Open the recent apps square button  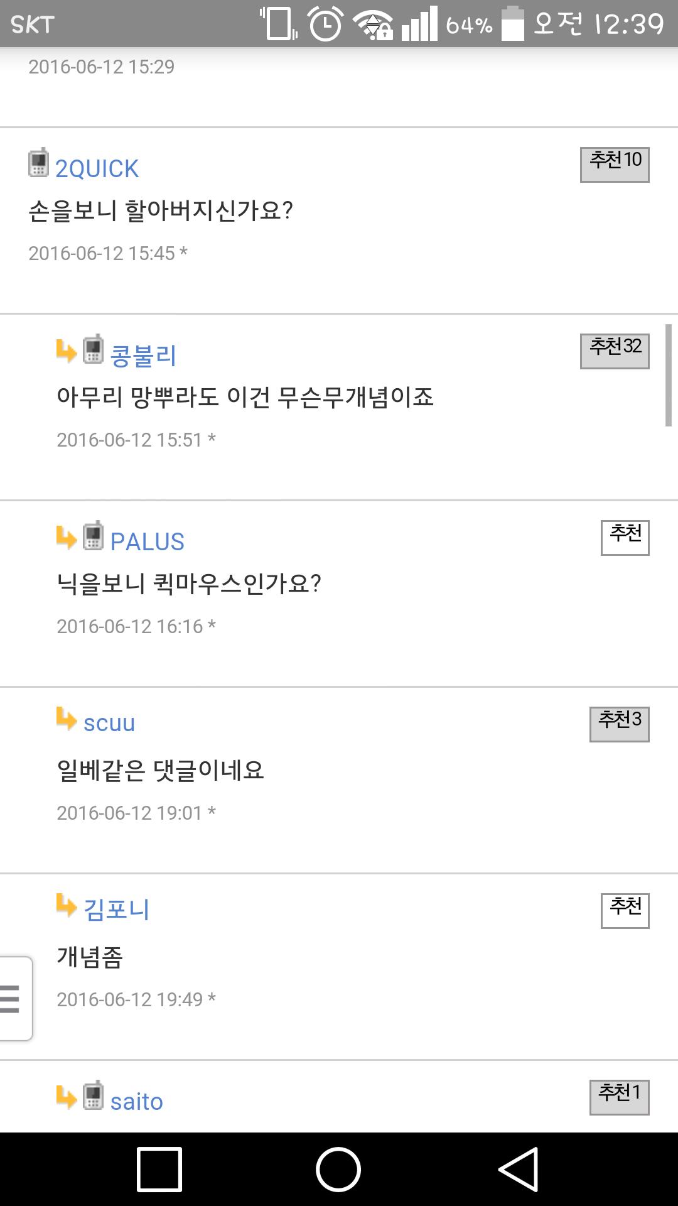point(159,1169)
